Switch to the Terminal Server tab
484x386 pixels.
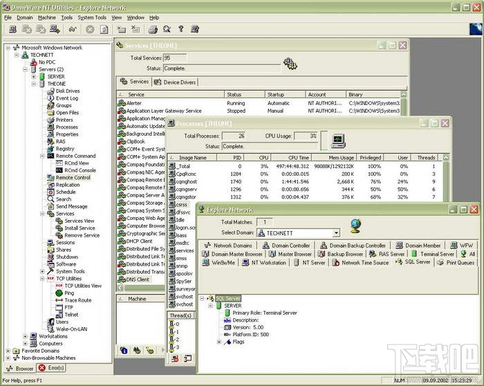pyautogui.click(x=433, y=254)
